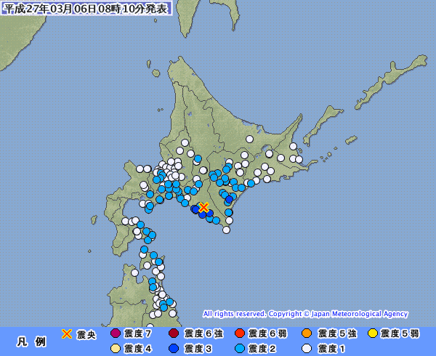Click the Japan Meteorological Agency copyright notice

point(305,314)
